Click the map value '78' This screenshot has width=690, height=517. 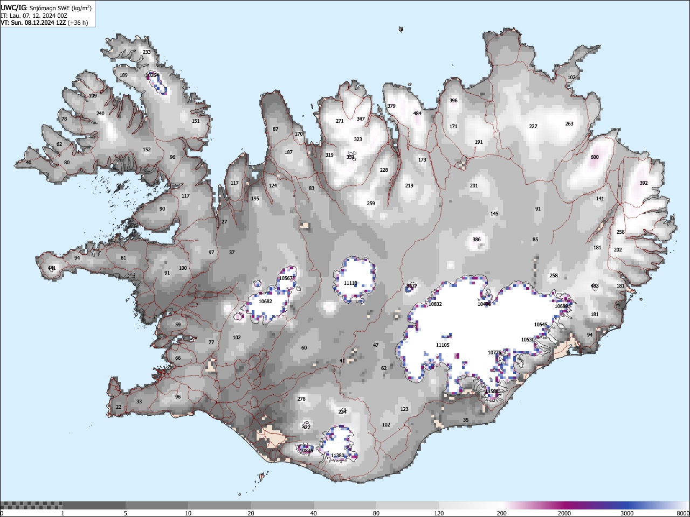click(64, 119)
